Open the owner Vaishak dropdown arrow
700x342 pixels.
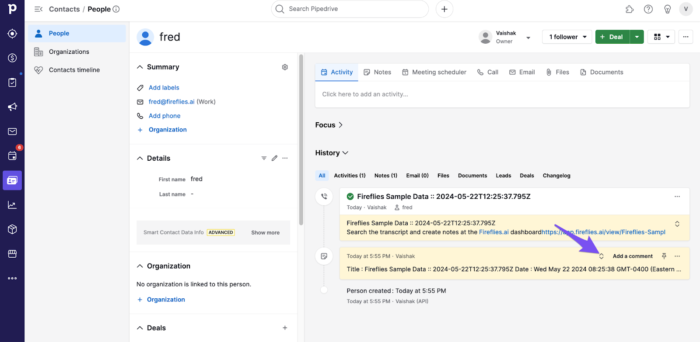pyautogui.click(x=528, y=38)
